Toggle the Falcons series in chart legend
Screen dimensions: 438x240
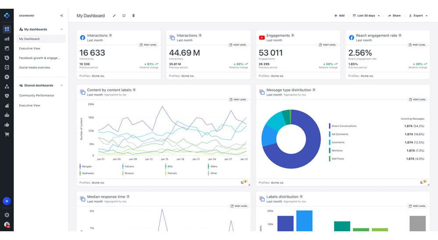(x=128, y=166)
